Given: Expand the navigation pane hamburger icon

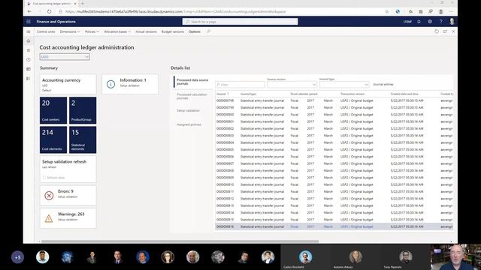Looking at the screenshot, I should (29, 31).
